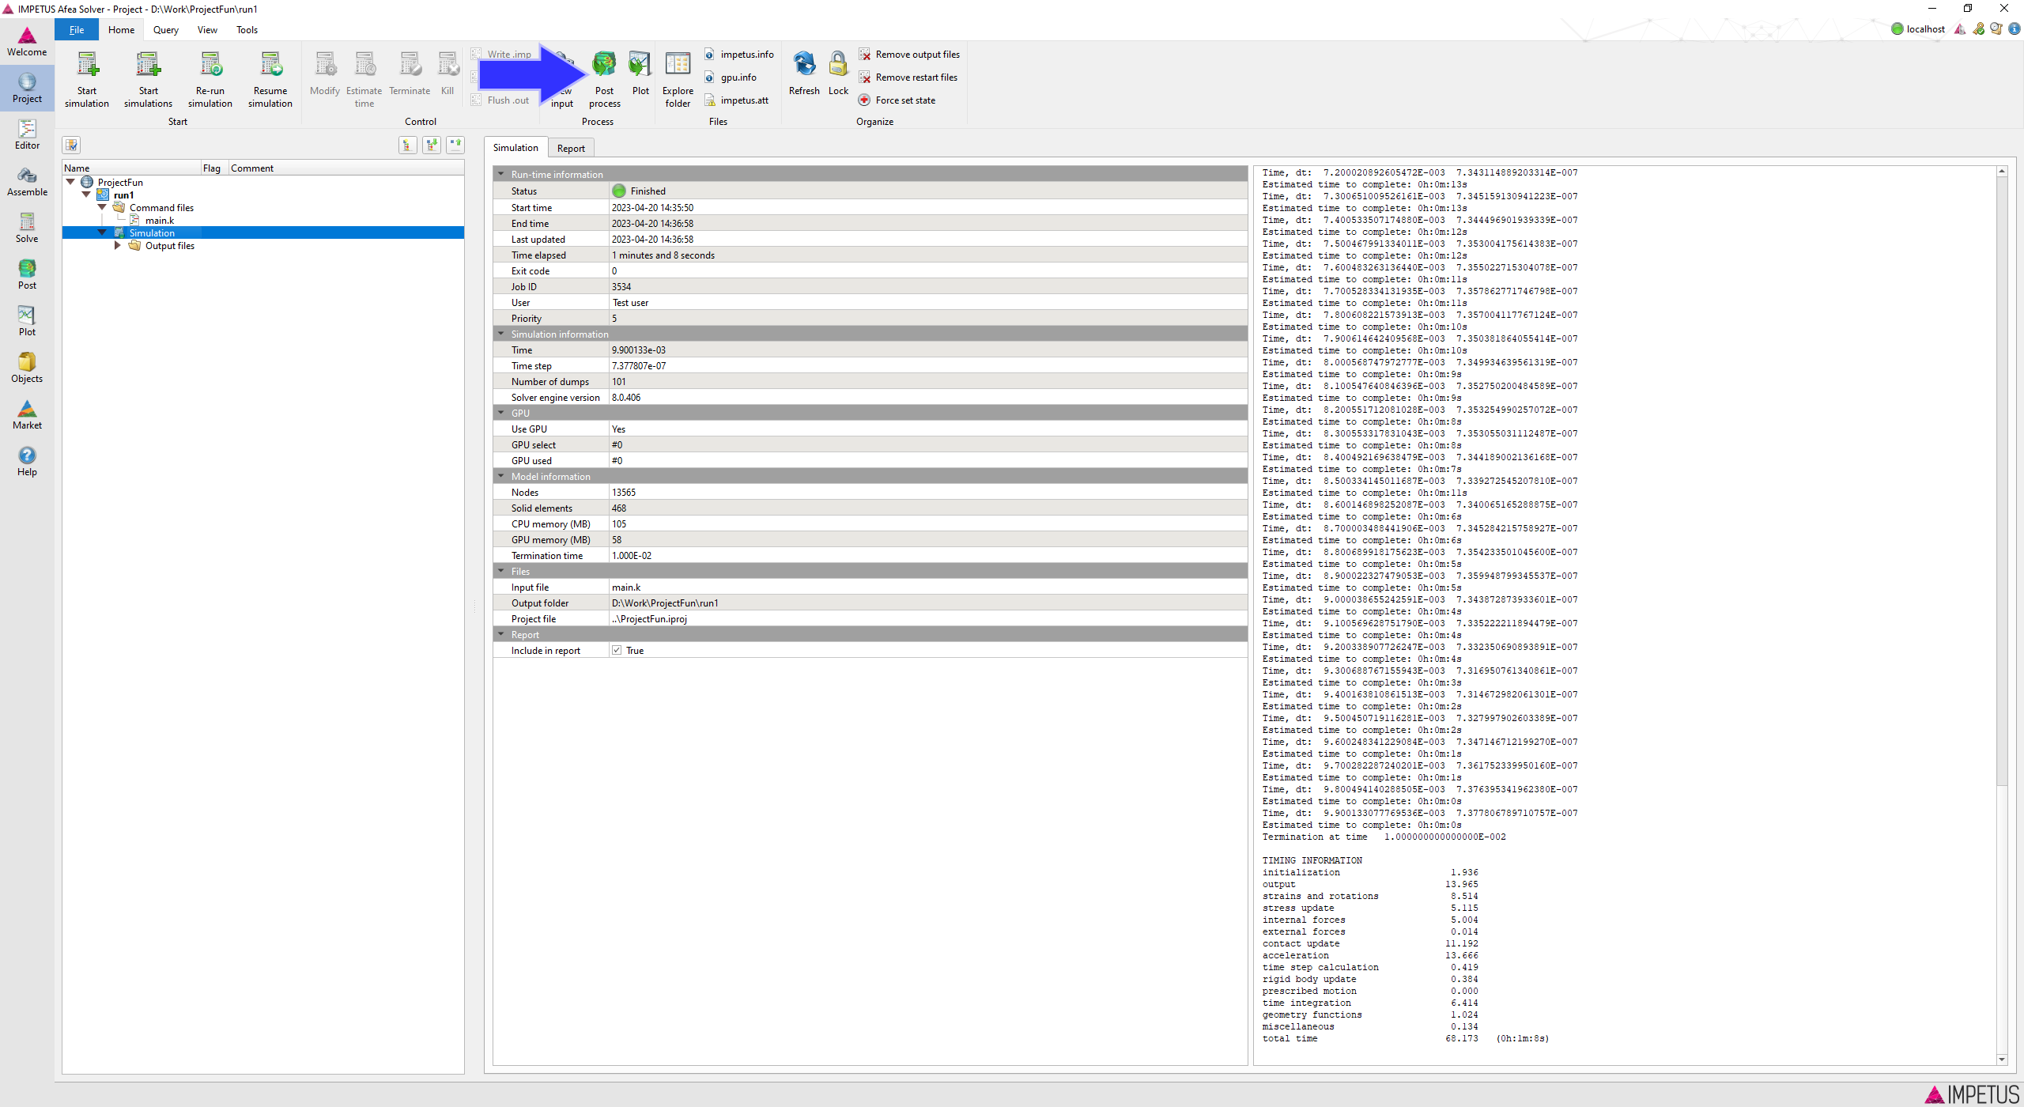The image size is (2024, 1107).
Task: Collapse the ProjectFun tree node
Action: point(70,182)
